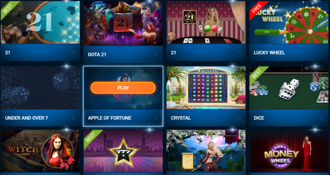Click the LUCKY WHEEL title text

[x=269, y=52]
